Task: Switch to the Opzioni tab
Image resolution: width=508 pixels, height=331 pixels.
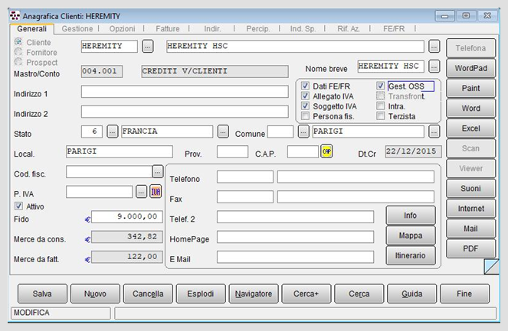Action: pos(122,29)
